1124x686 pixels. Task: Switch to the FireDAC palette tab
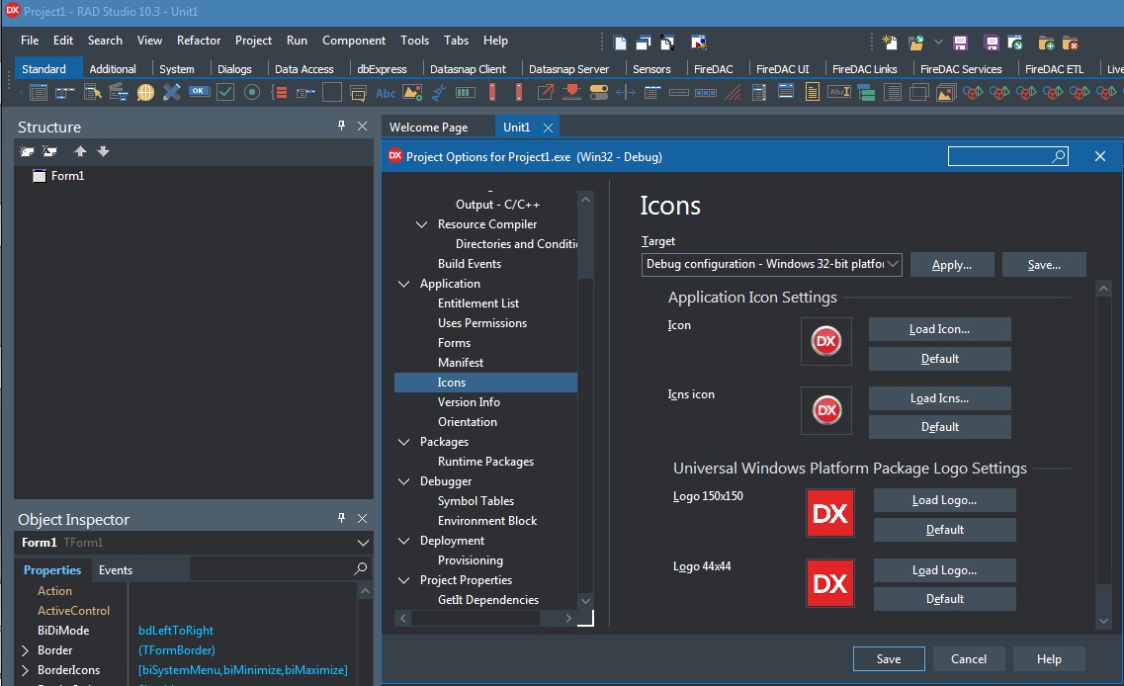[714, 69]
